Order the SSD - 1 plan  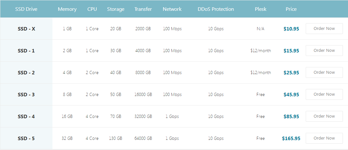pos(324,51)
